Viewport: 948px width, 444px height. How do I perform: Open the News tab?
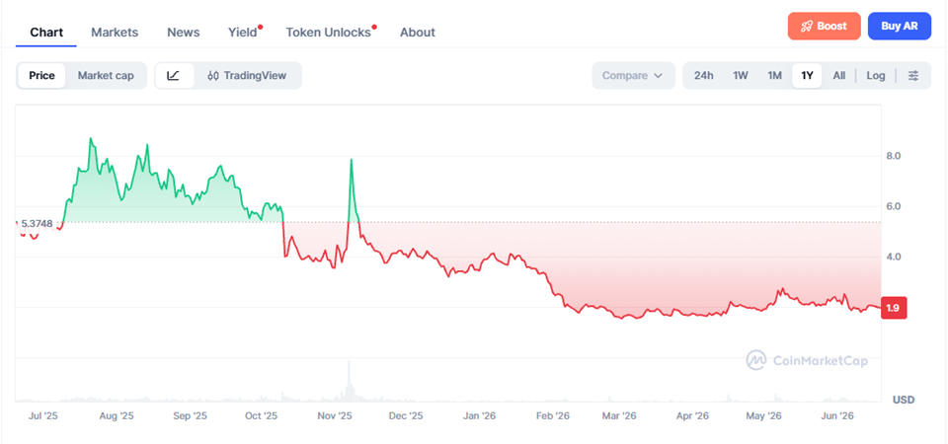pos(184,32)
